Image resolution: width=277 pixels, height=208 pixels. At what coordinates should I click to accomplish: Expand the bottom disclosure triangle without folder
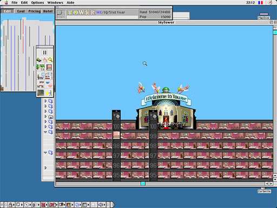click(x=45, y=168)
